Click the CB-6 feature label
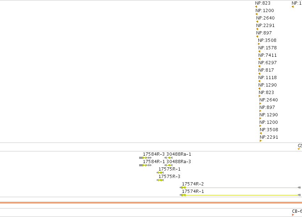This screenshot has width=302, height=217. [297, 211]
